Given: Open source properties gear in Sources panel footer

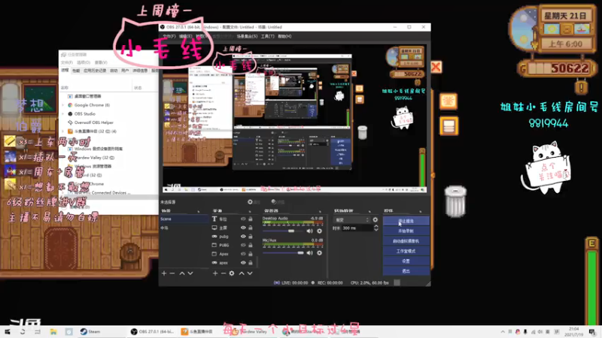Looking at the screenshot, I should (232, 273).
